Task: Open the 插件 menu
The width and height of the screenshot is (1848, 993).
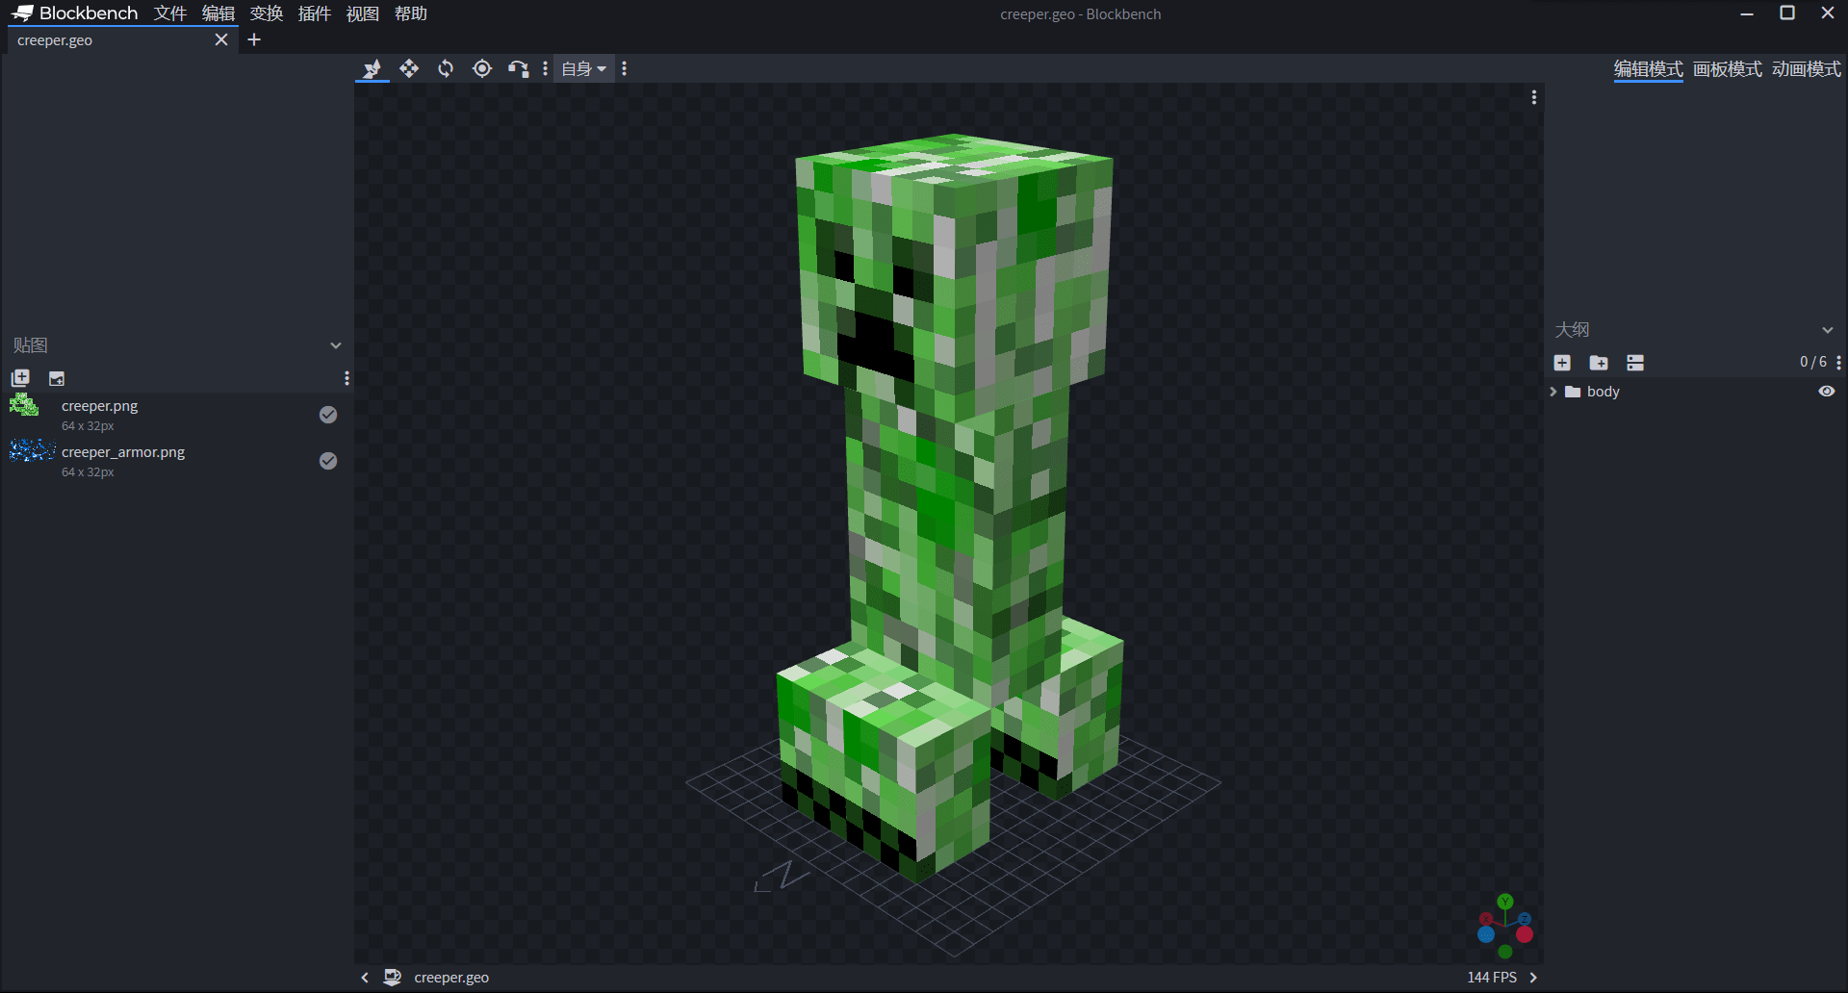Action: [x=315, y=13]
